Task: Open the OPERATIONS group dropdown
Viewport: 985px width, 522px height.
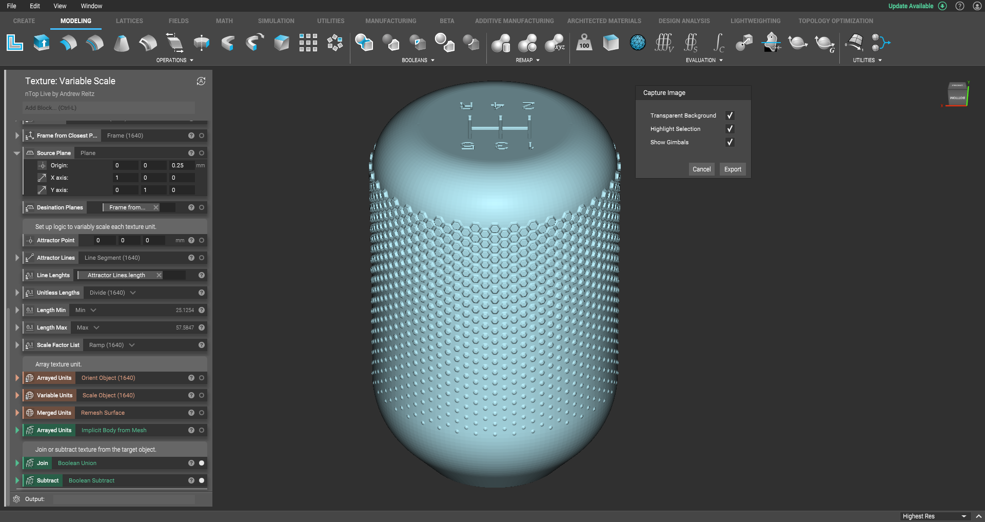Action: (175, 60)
